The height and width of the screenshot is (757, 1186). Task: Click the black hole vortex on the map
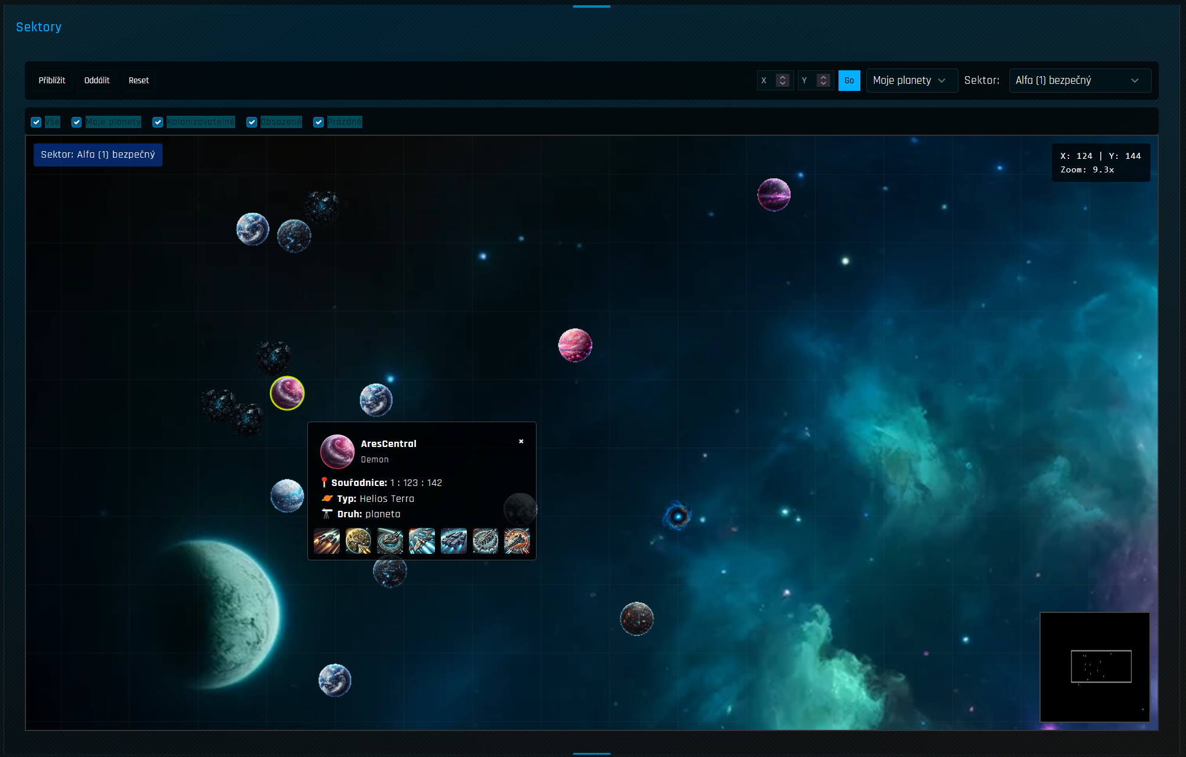pos(678,516)
